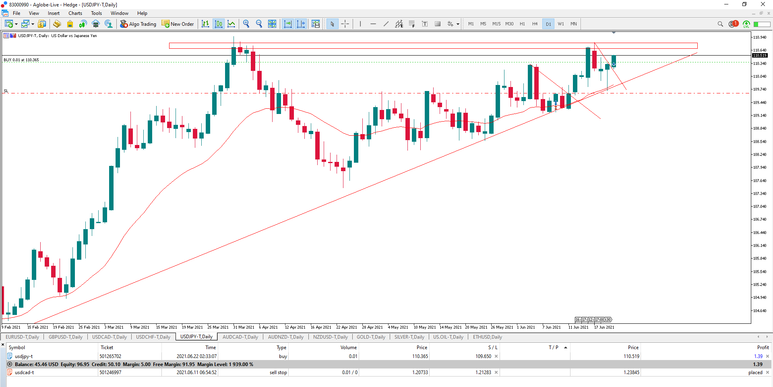Click the Zoom In magnifier
Viewport: 773px width, 387px height.
tap(246, 24)
